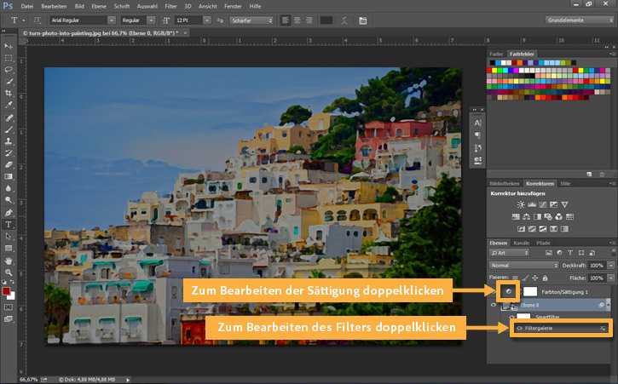Image resolution: width=618 pixels, height=384 pixels.
Task: Select the Hand tool
Action: click(x=9, y=261)
